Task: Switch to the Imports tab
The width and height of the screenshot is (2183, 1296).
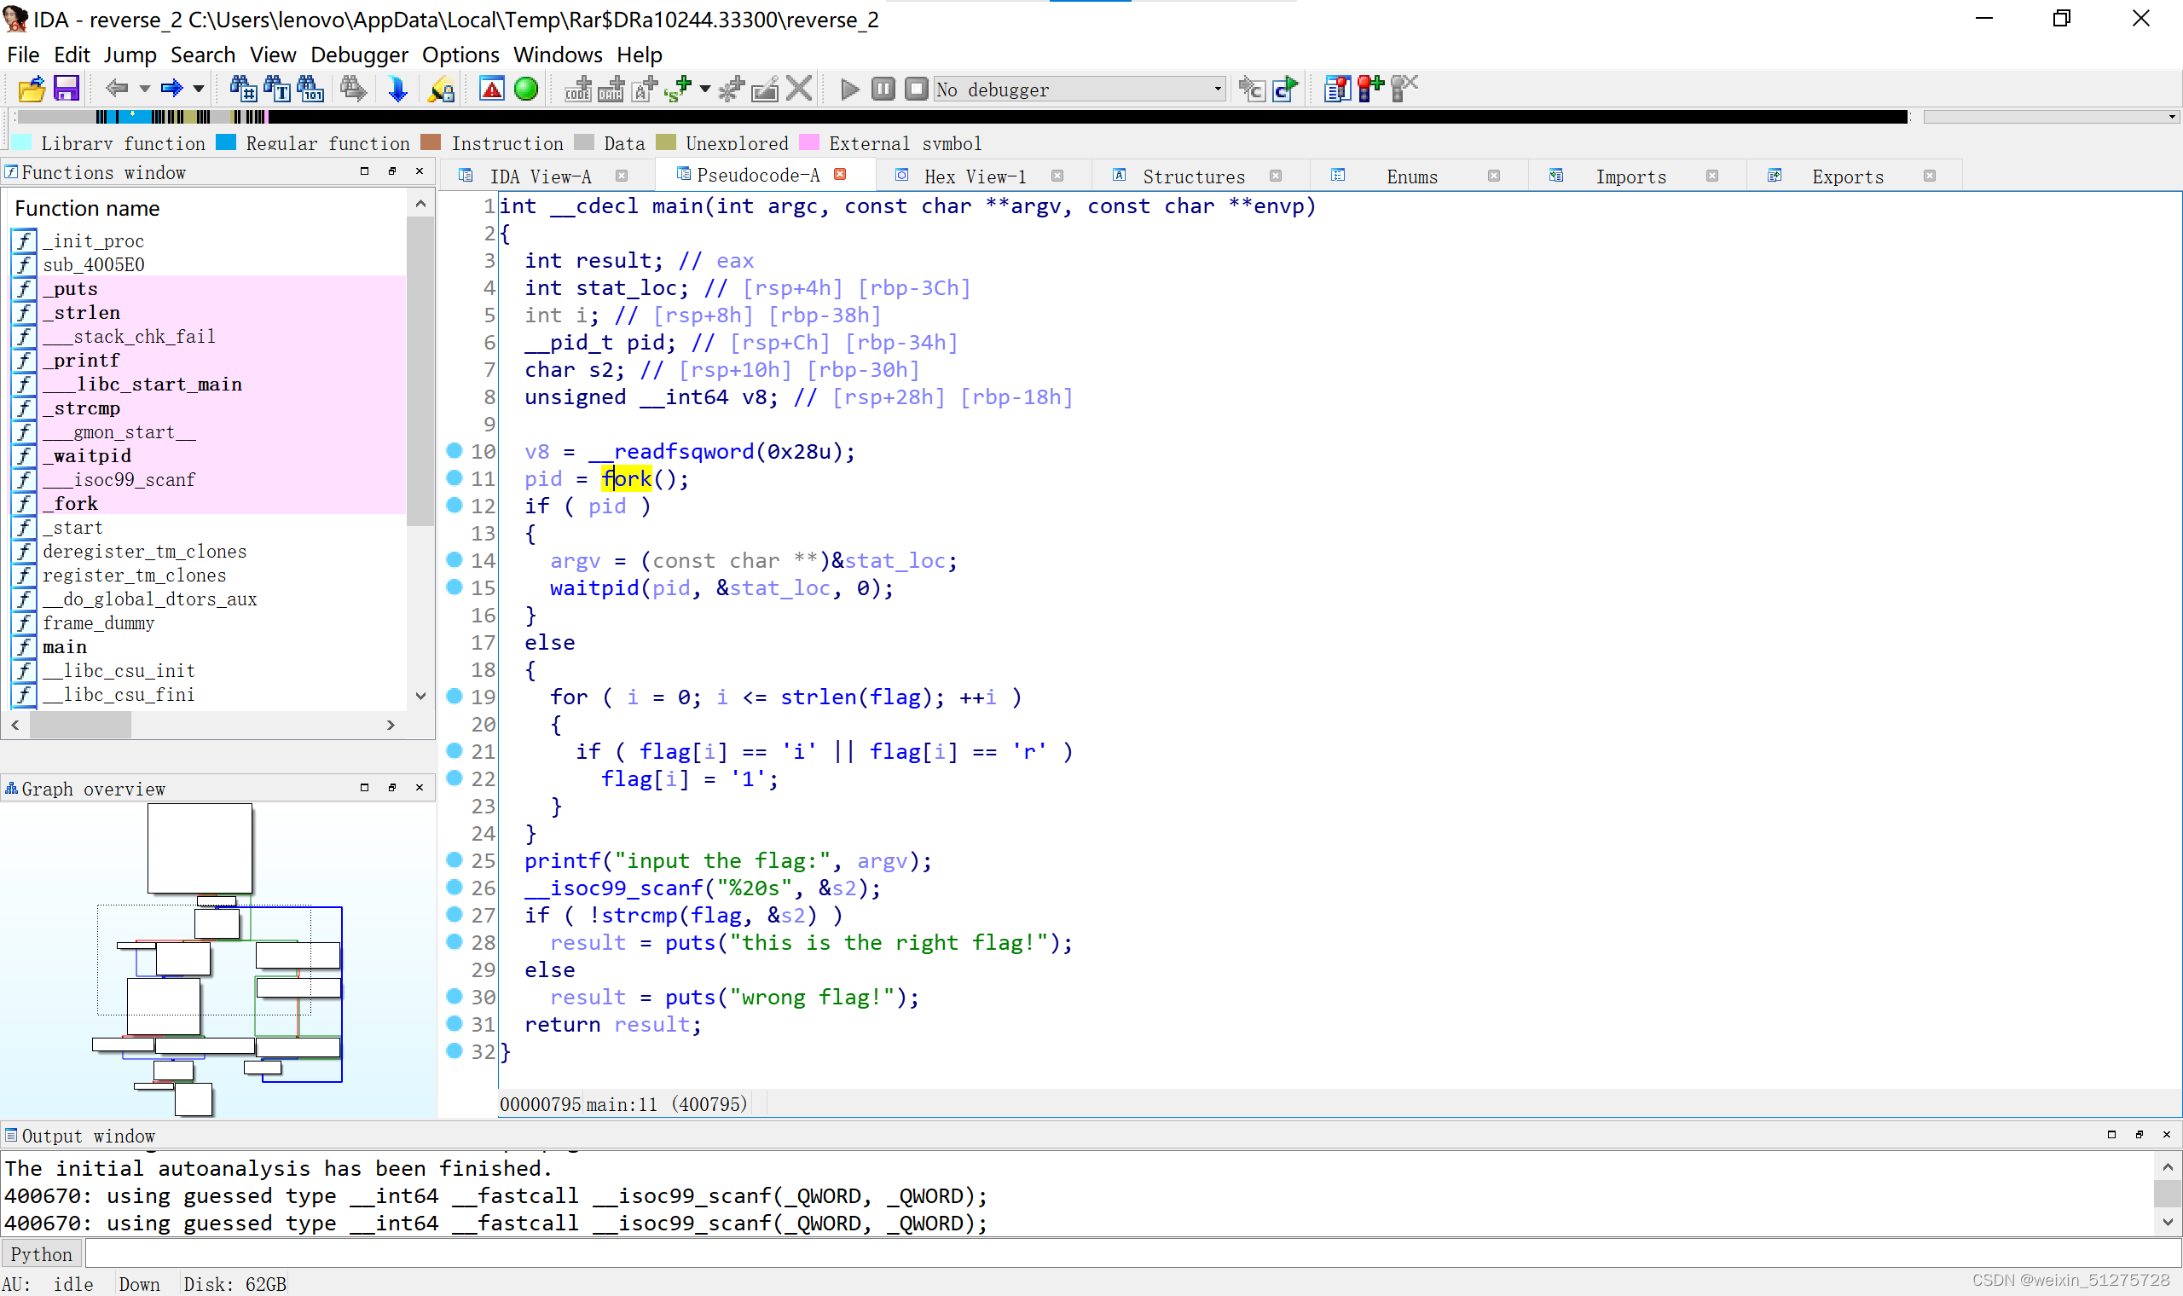Action: pos(1630,177)
